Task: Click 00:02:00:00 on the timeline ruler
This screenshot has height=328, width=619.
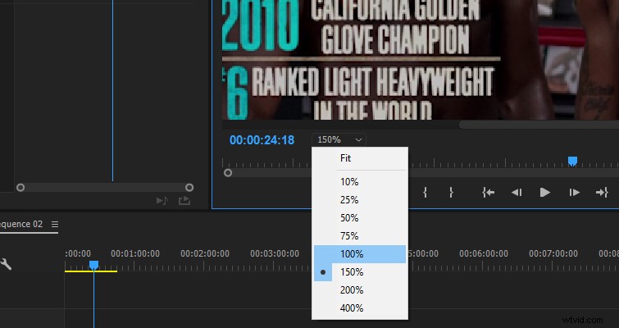Action: 205,253
